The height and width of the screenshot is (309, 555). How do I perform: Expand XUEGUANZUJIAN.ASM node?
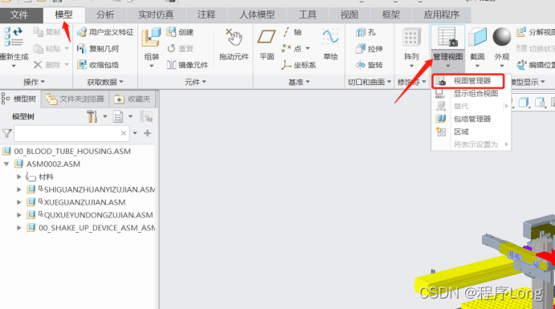(x=19, y=202)
